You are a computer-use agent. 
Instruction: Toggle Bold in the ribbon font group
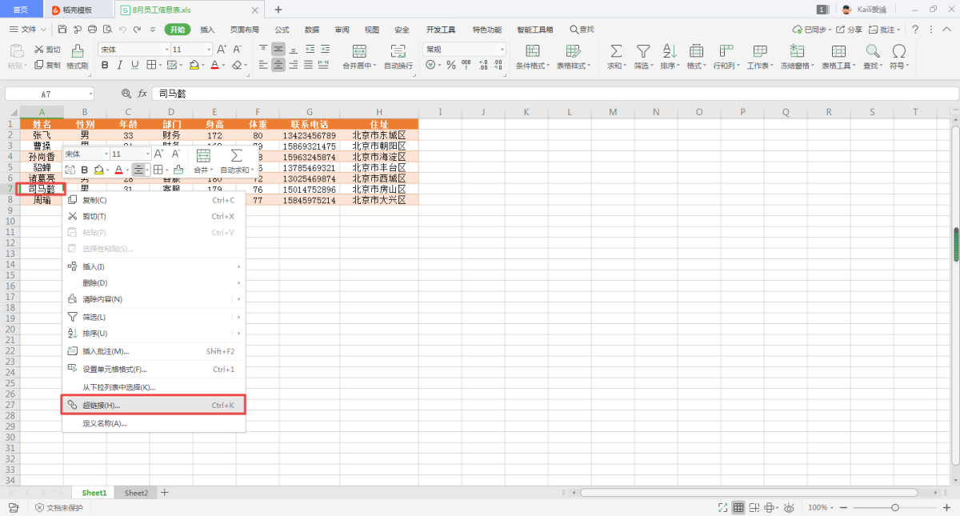[105, 65]
